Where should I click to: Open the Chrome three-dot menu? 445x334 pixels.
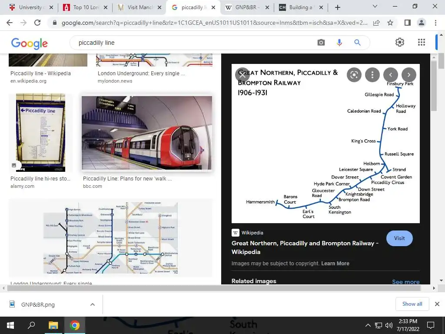[x=435, y=23]
